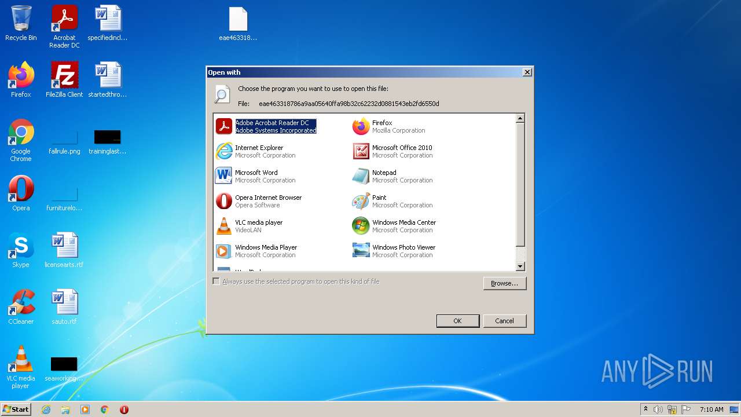Click the file name text in dialog
This screenshot has height=417, width=741.
click(x=349, y=104)
